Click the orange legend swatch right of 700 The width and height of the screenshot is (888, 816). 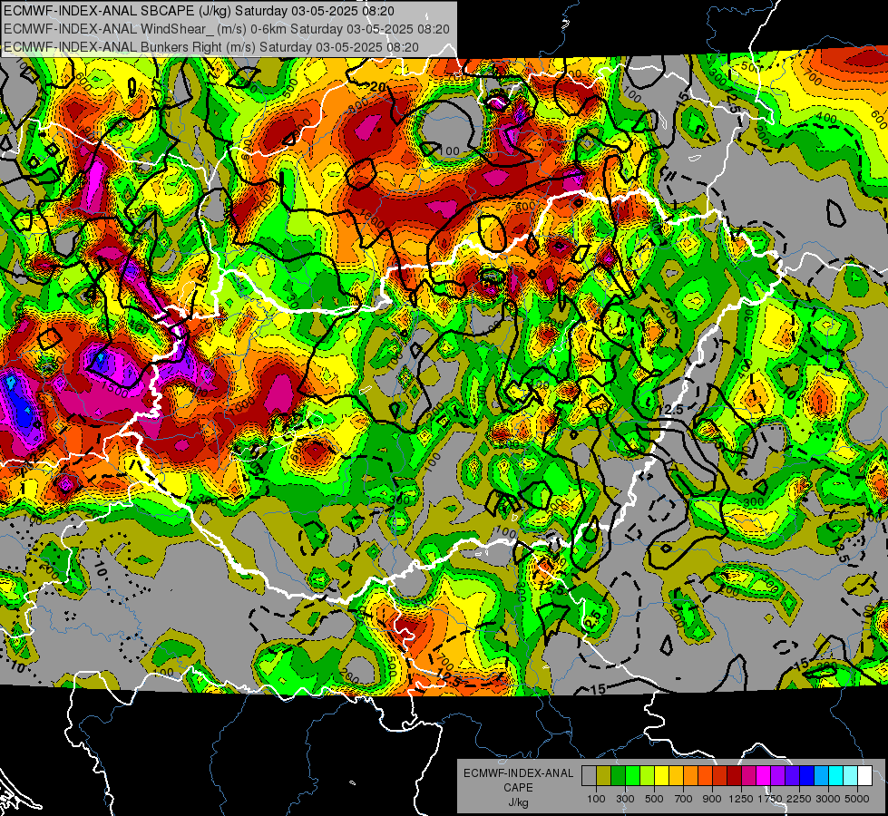pos(691,776)
